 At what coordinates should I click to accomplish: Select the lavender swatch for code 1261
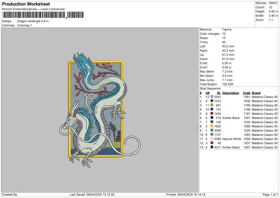(x=212, y=97)
